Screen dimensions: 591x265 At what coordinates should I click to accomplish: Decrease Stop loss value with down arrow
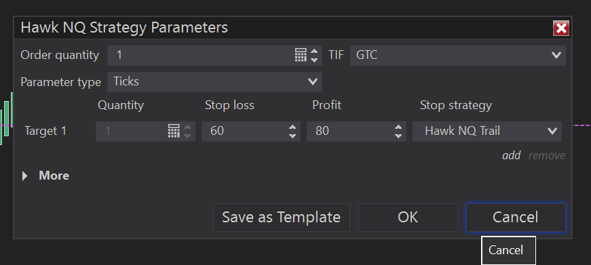pyautogui.click(x=292, y=135)
